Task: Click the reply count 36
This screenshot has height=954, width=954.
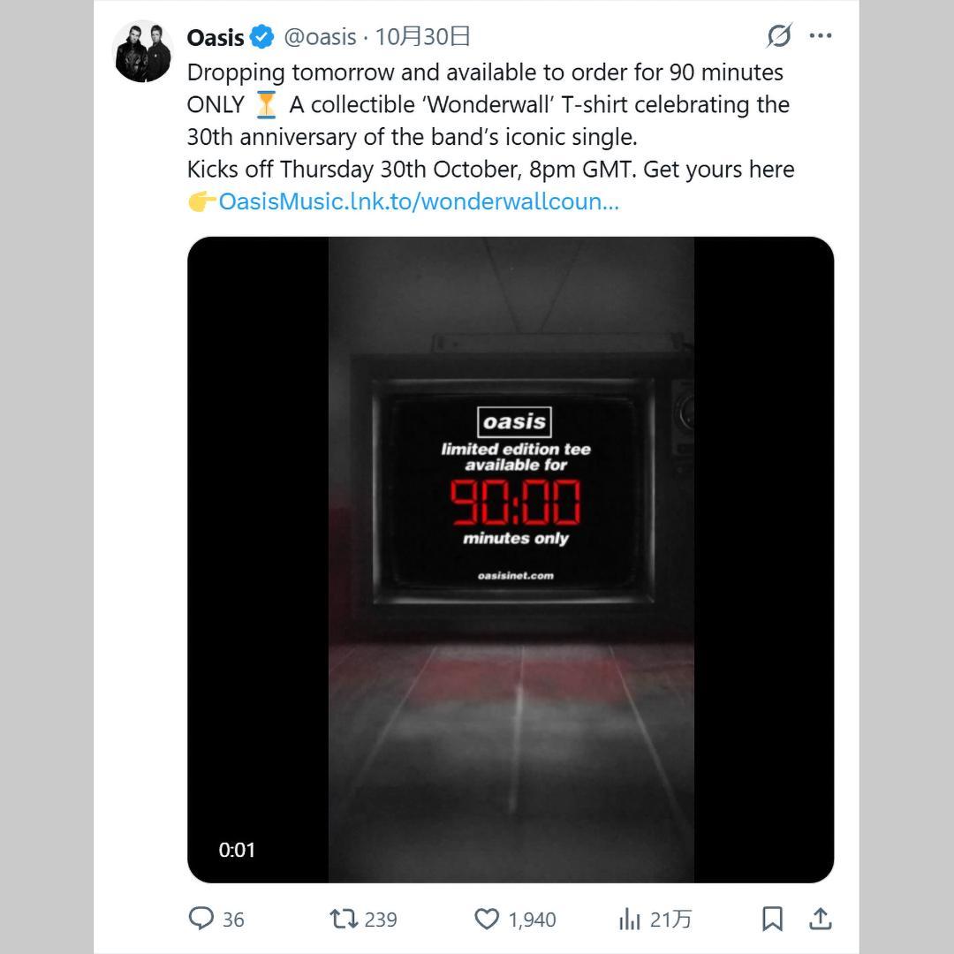Action: (x=233, y=920)
